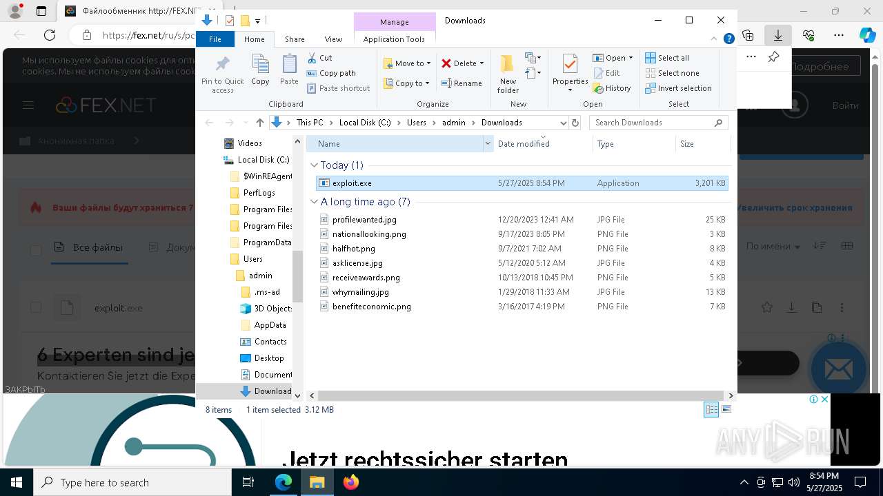Image resolution: width=883 pixels, height=496 pixels.
Task: Switch to the Share ribbon tab
Action: pos(295,39)
